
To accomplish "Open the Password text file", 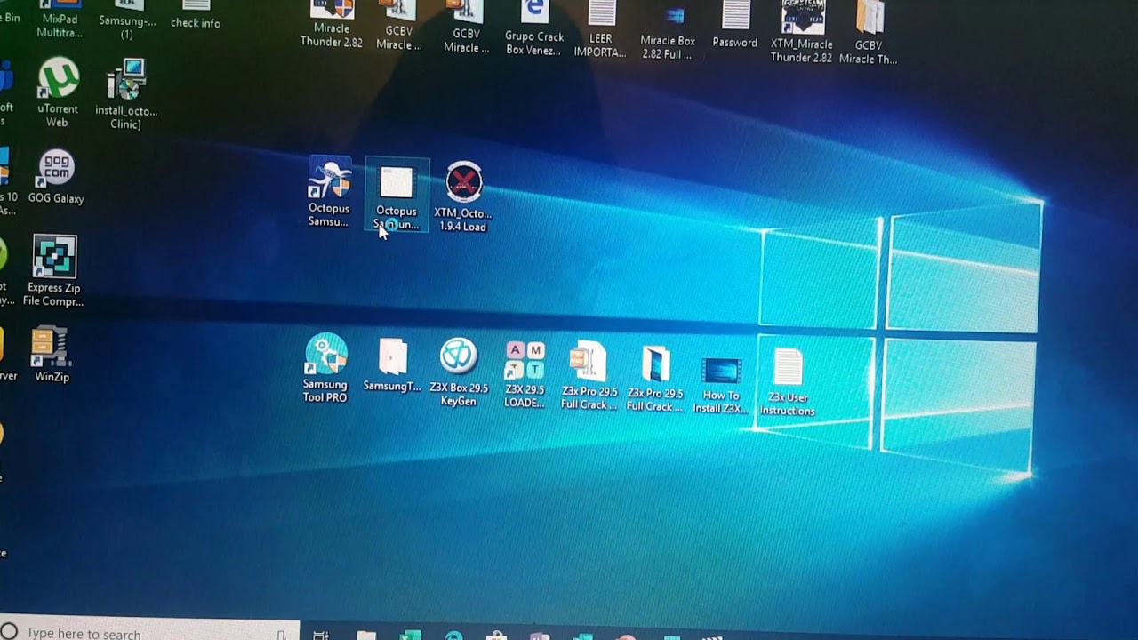I will (735, 25).
